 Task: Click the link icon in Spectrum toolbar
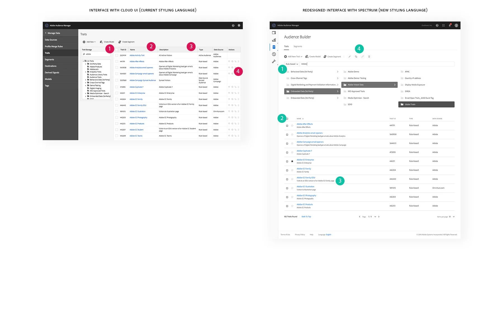click(362, 57)
